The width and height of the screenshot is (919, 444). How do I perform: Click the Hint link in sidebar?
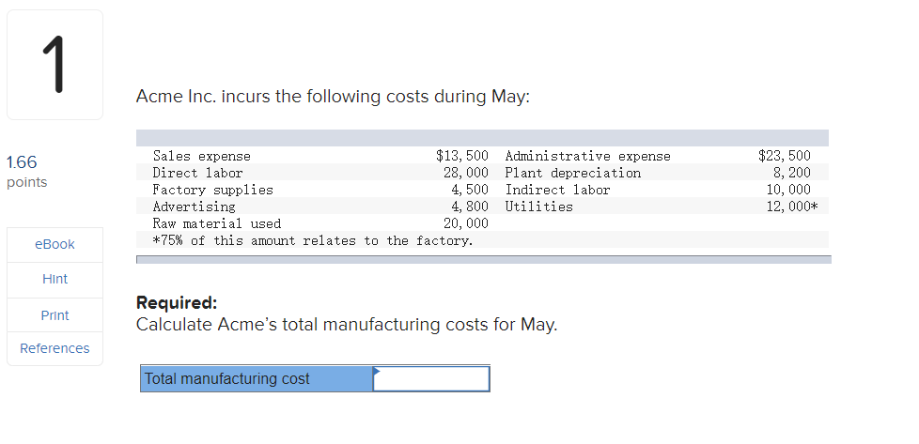click(x=55, y=279)
